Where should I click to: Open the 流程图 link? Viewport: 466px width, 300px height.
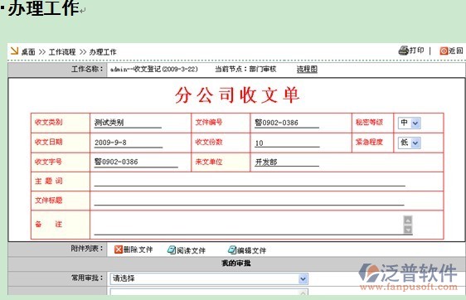point(307,70)
